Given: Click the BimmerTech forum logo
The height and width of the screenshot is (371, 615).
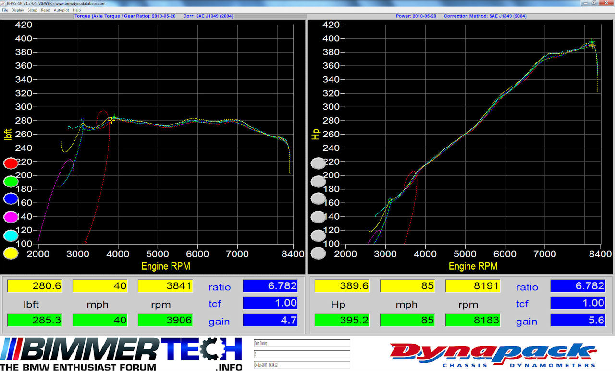Looking at the screenshot, I should (x=121, y=355).
